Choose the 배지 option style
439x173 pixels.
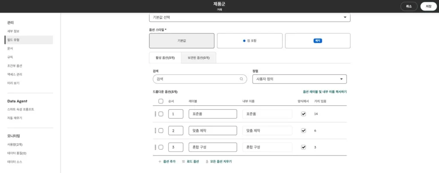(x=318, y=41)
